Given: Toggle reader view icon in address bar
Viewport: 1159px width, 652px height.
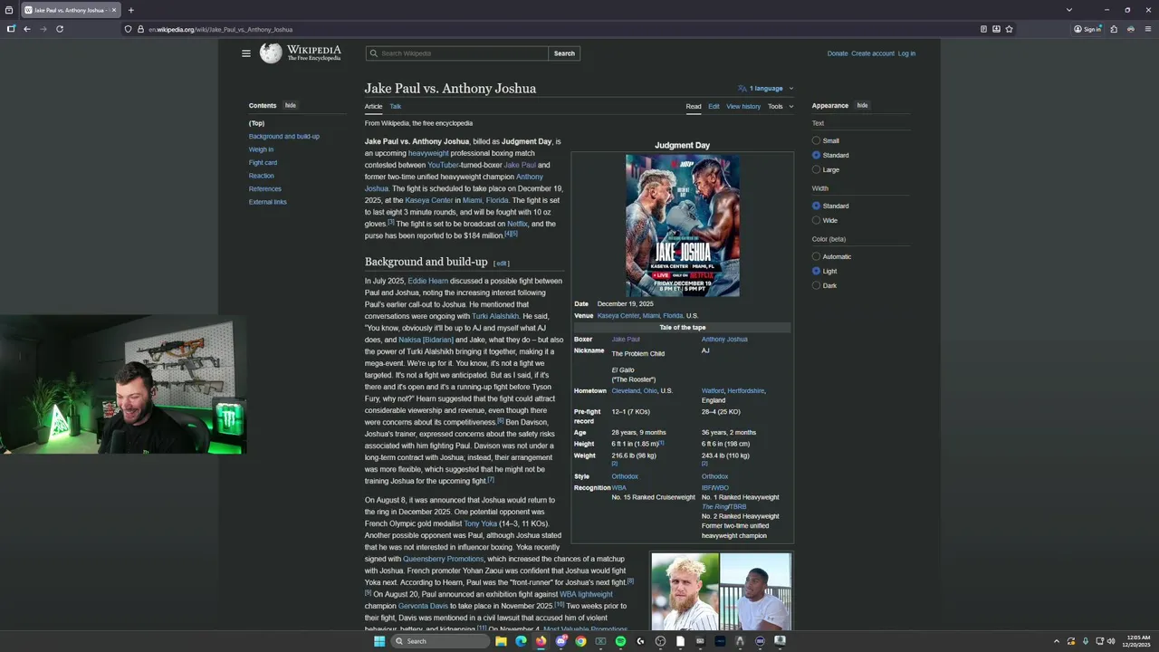Looking at the screenshot, I should (983, 29).
